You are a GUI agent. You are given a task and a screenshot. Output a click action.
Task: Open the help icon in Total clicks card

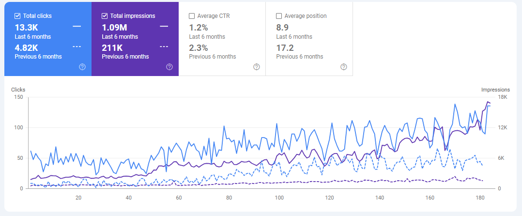(82, 67)
